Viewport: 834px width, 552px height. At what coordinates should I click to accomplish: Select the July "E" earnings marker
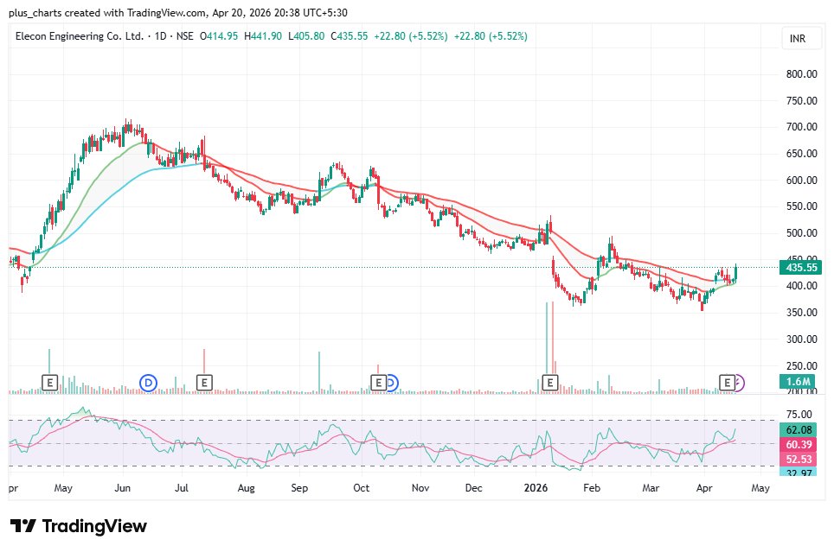coord(204,381)
